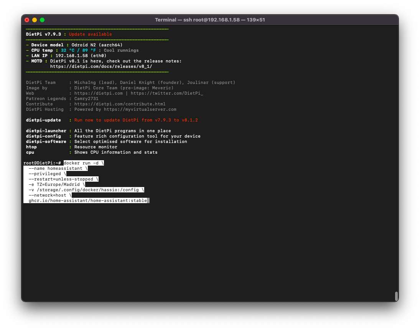The height and width of the screenshot is (330, 420).
Task: Click the dietpi-update command name
Action: (x=43, y=120)
